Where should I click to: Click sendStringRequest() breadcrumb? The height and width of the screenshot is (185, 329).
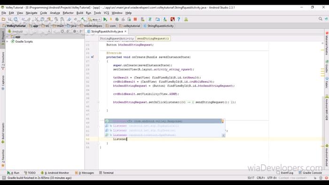click(153, 39)
